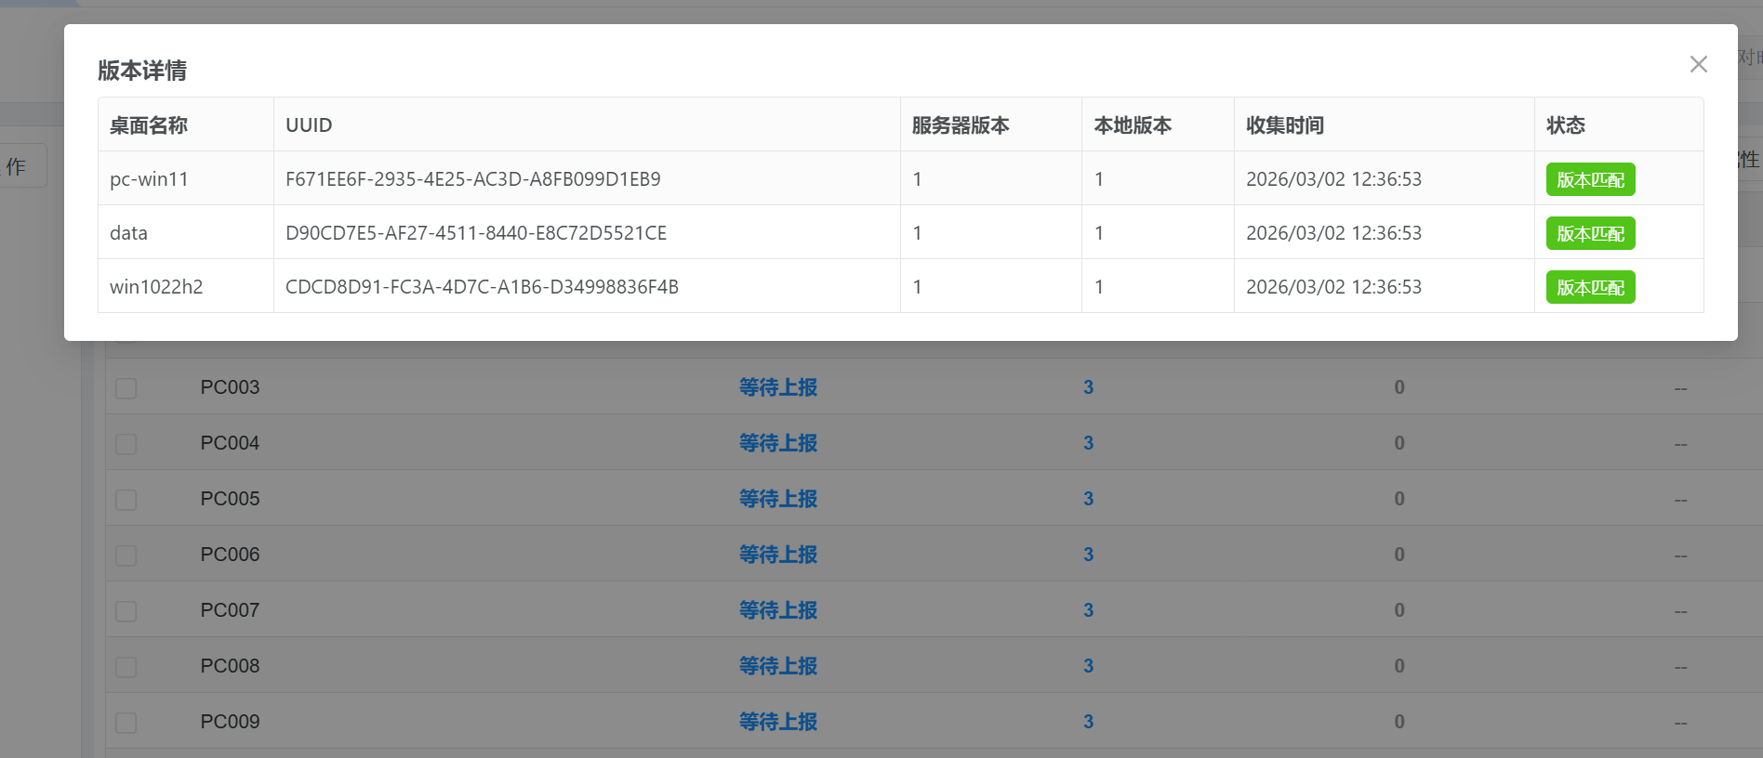Click 版本匹配 status badge for pc-win11
Screen dimensions: 1763x758
[1590, 179]
